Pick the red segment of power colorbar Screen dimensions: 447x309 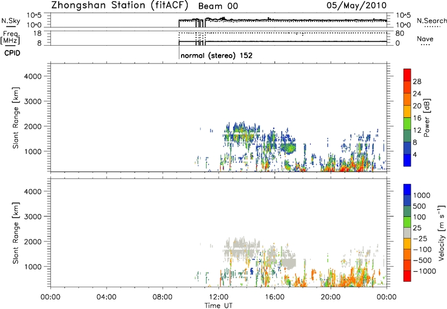pos(407,75)
